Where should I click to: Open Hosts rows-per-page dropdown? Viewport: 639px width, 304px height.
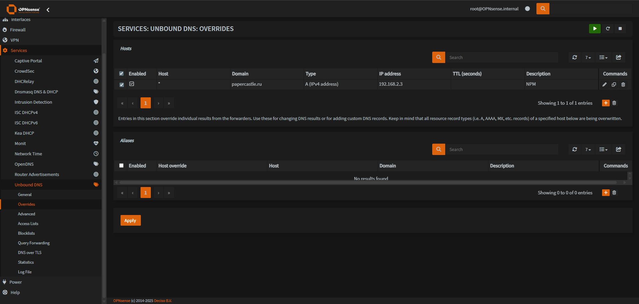588,57
